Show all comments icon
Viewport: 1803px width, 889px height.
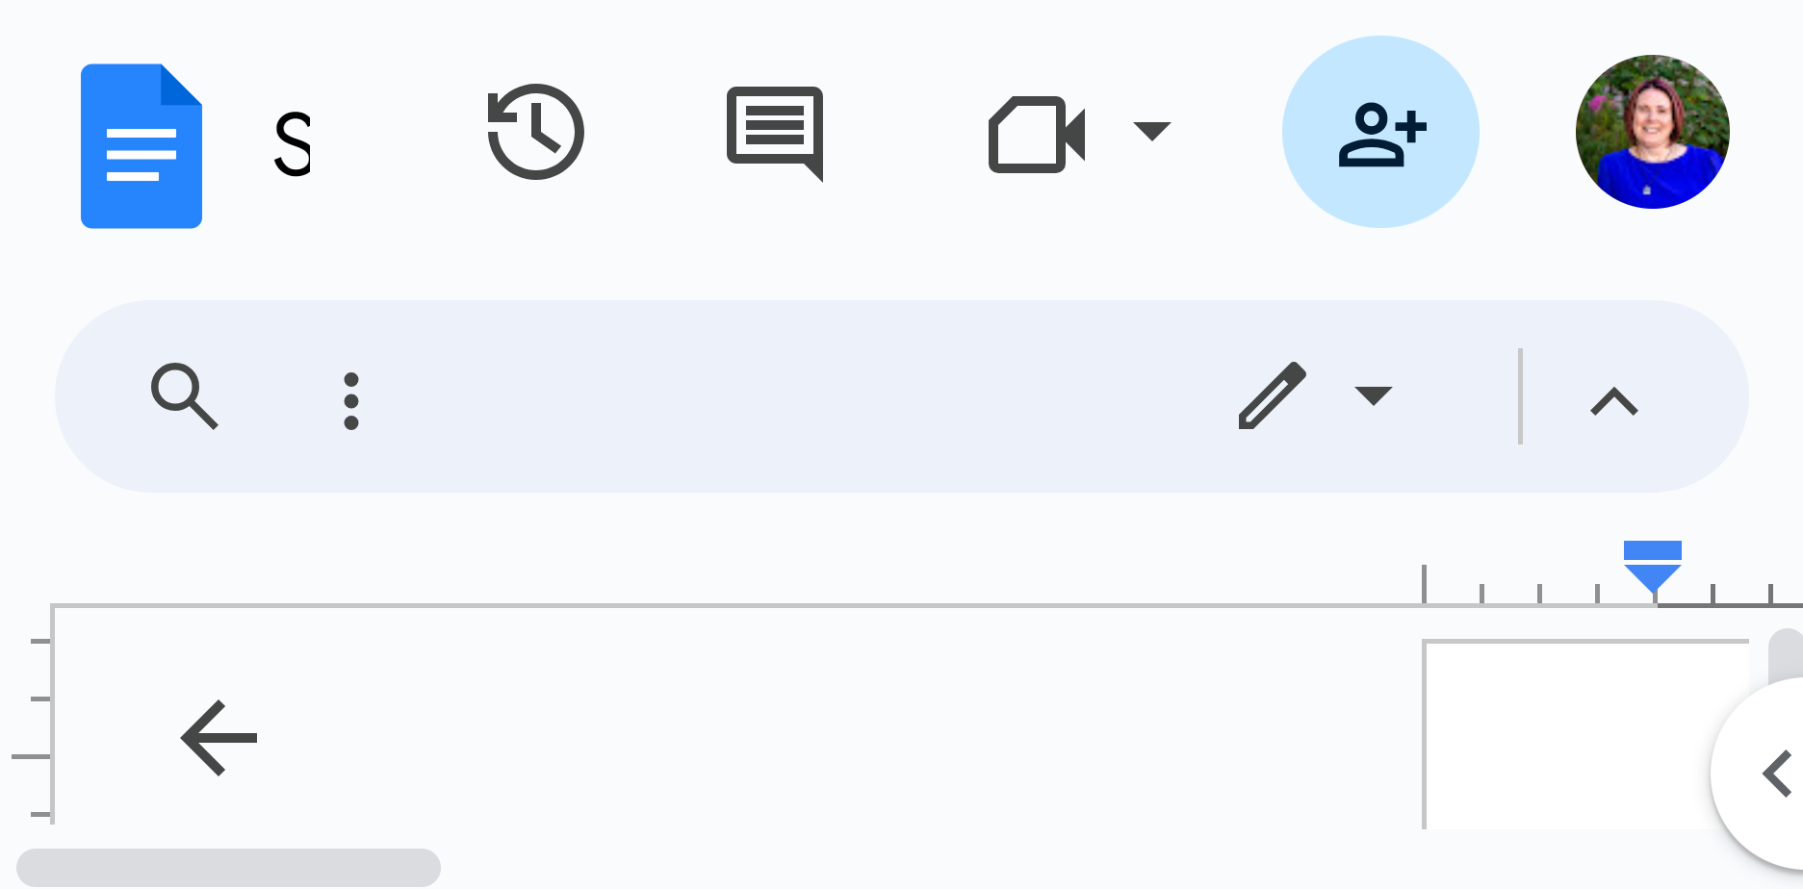[x=775, y=133]
